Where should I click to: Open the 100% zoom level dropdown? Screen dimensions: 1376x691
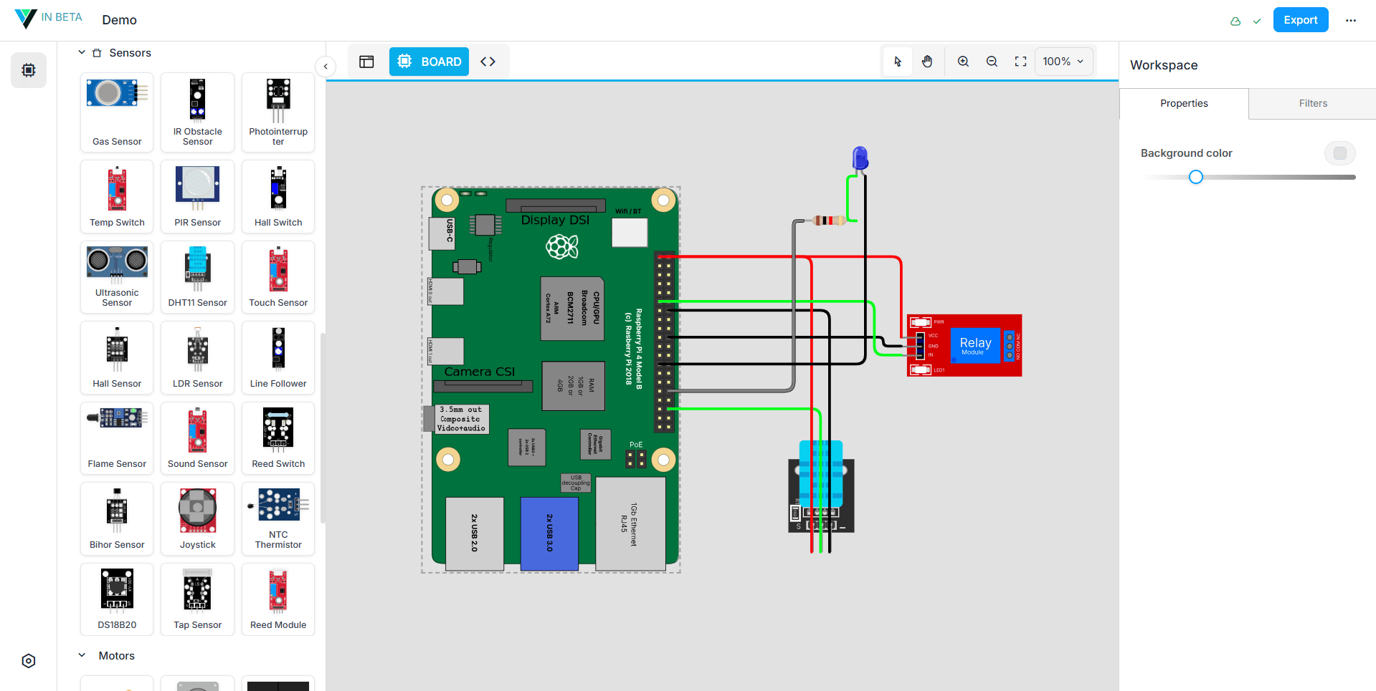click(x=1063, y=62)
